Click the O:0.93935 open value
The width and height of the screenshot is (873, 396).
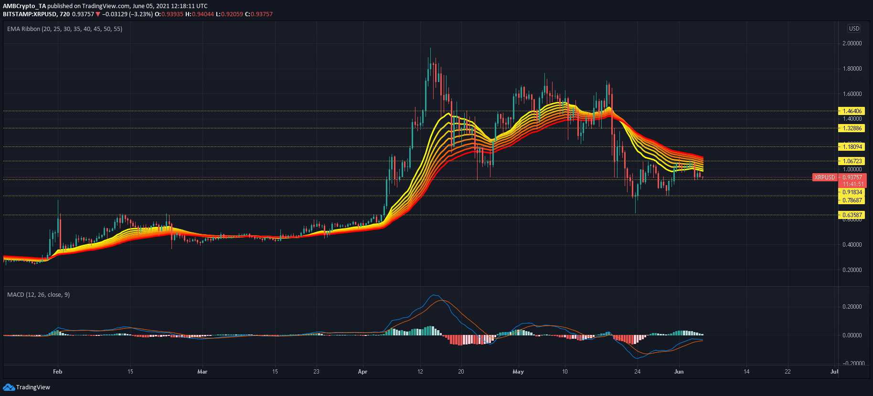[x=169, y=14]
